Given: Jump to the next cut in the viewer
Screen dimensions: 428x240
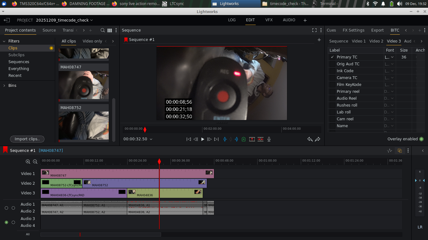Looking at the screenshot, I should tap(216, 139).
